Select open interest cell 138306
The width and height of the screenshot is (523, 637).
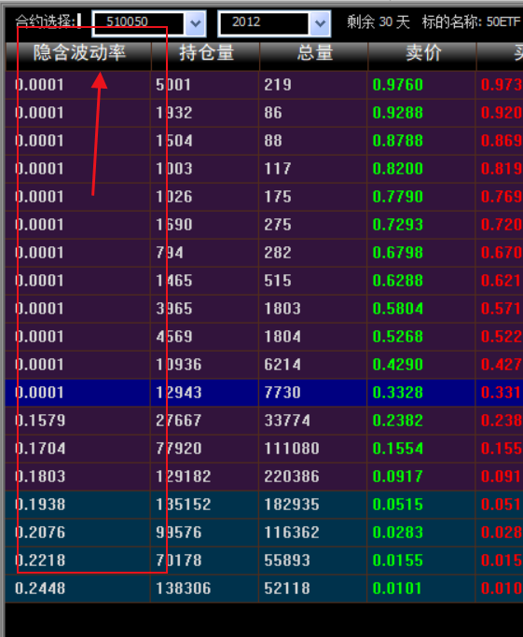click(184, 589)
